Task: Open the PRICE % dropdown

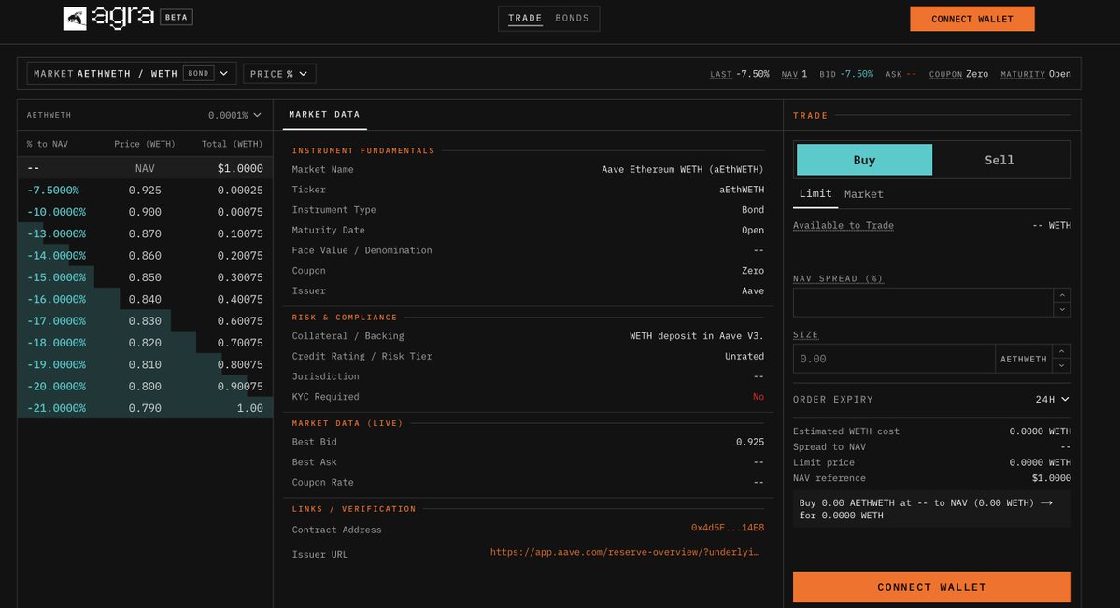Action: tap(279, 74)
